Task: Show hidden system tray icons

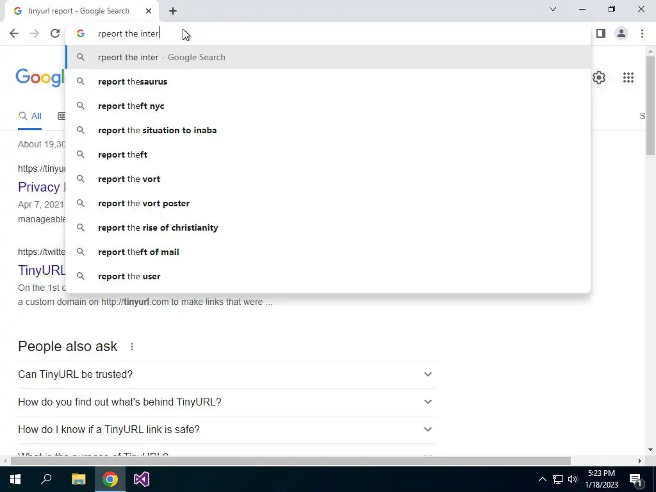Action: coord(542,479)
